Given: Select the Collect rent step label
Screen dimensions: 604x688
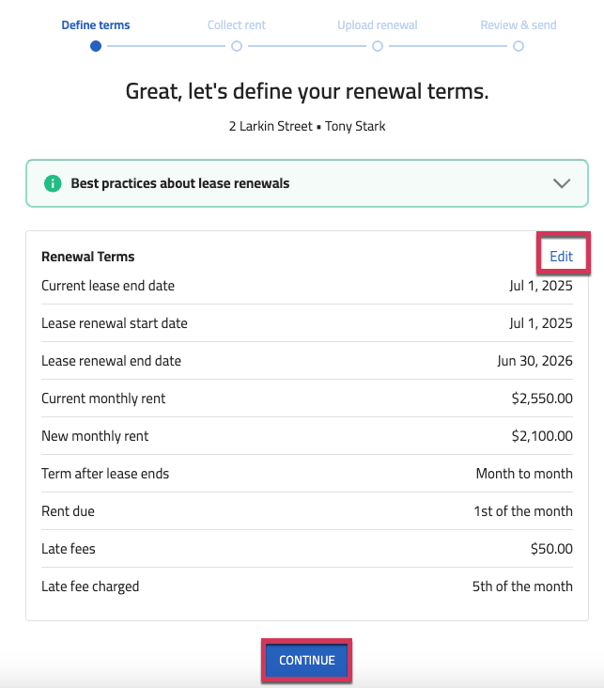Looking at the screenshot, I should pos(237,25).
